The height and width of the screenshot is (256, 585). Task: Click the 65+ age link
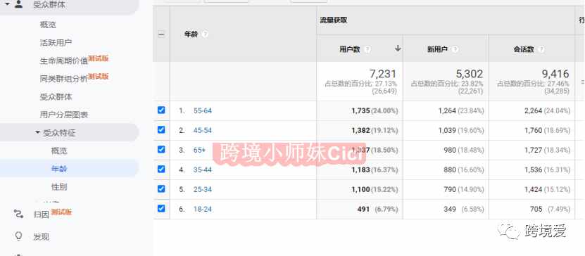pos(200,151)
